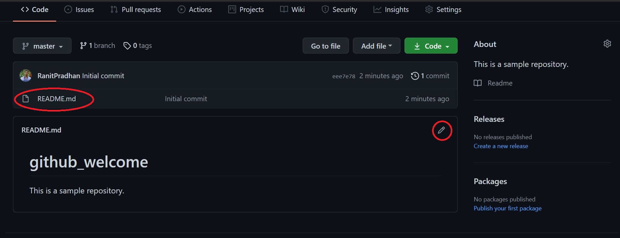Open the green Code download dropdown

coord(431,46)
